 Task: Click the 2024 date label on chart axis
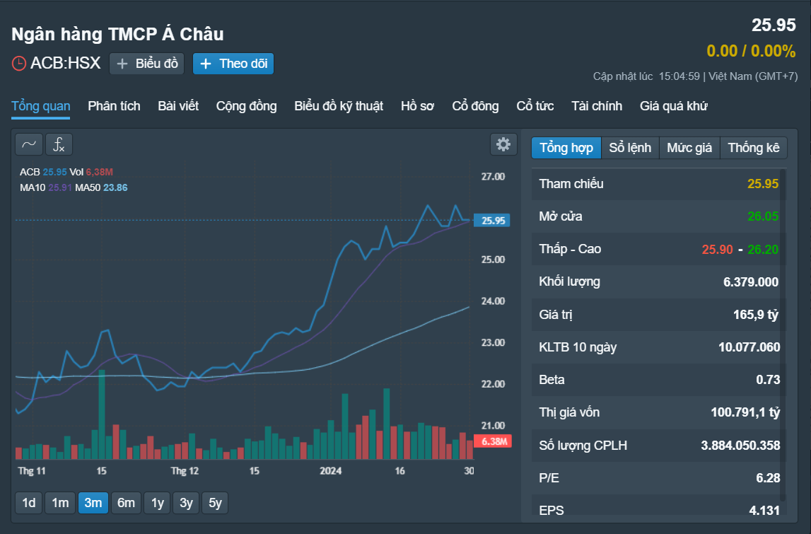330,471
